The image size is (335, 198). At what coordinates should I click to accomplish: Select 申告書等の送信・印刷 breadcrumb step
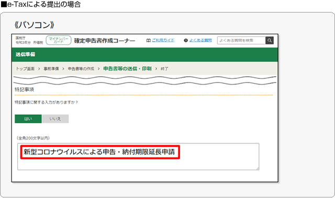tap(127, 68)
